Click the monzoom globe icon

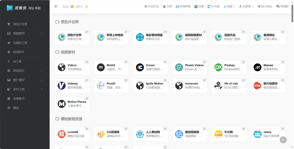179,85
